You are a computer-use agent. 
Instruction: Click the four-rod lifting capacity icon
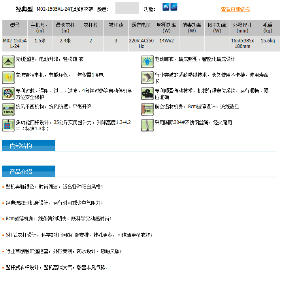click(8, 125)
